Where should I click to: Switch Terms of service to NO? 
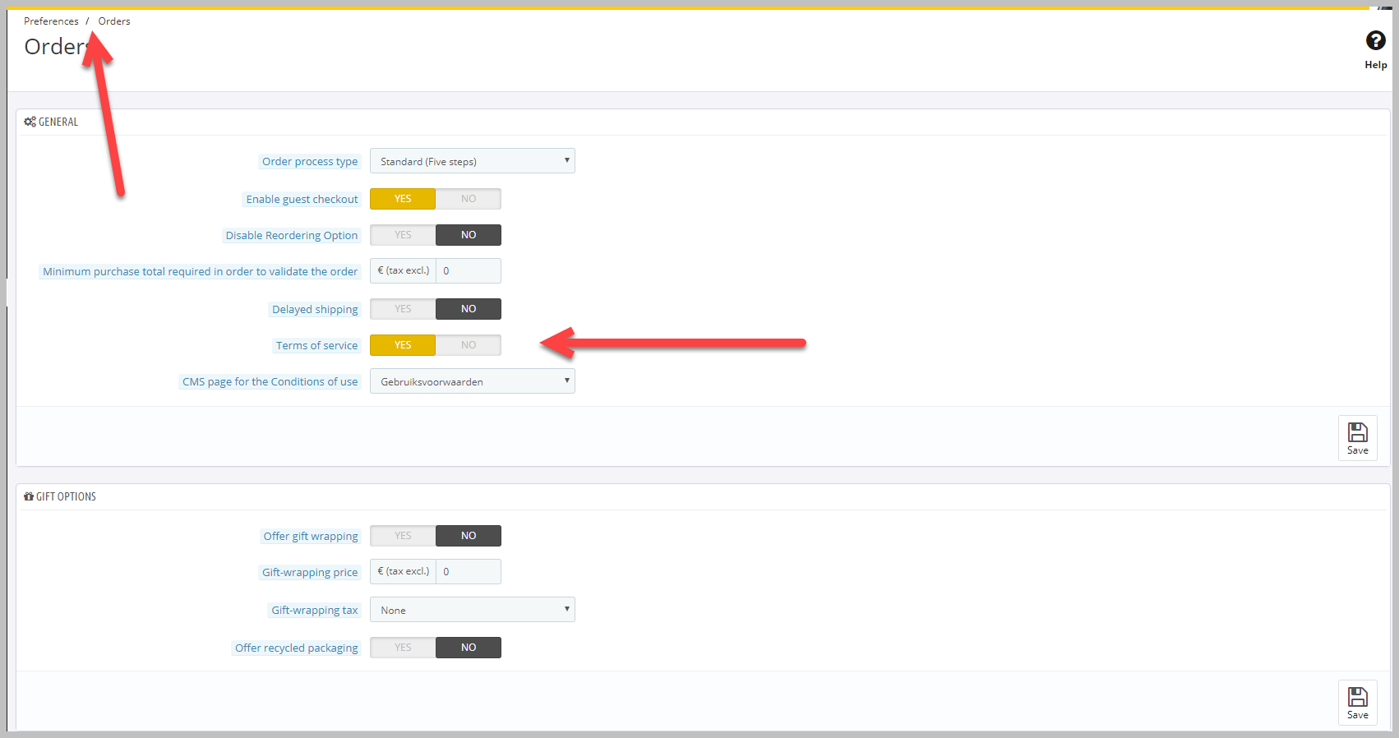coord(468,345)
